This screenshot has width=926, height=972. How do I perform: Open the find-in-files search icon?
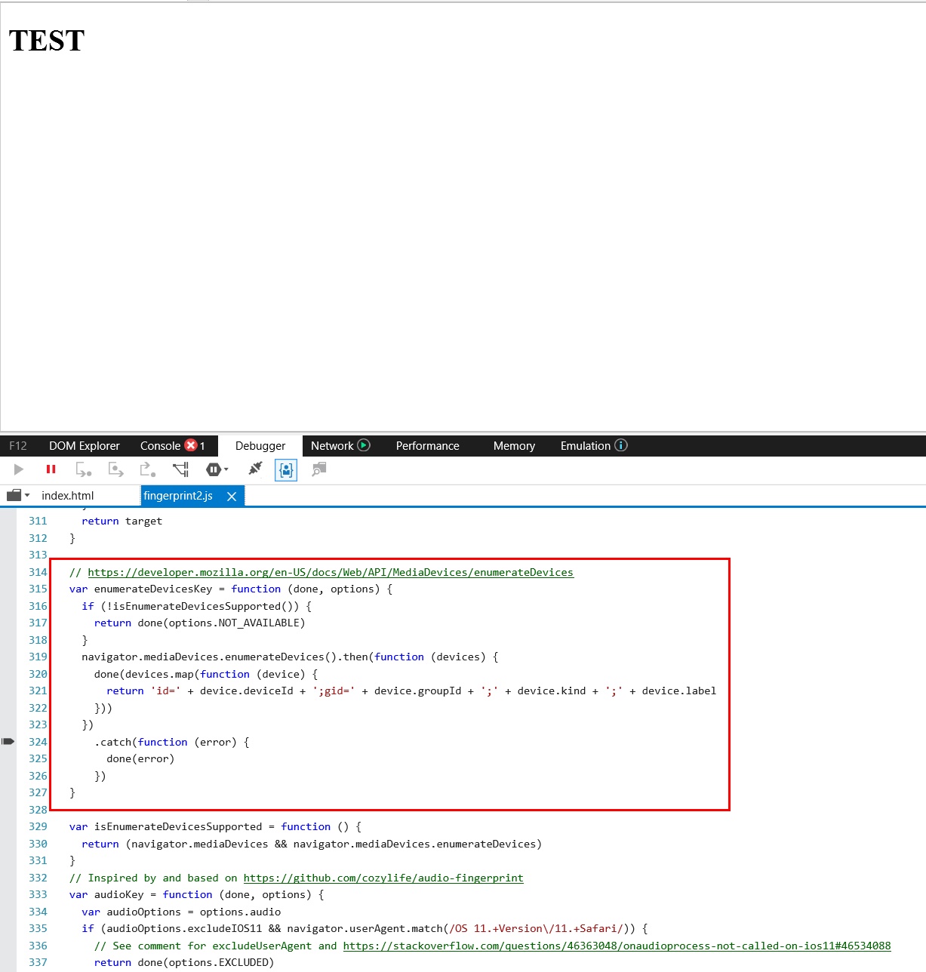[318, 469]
